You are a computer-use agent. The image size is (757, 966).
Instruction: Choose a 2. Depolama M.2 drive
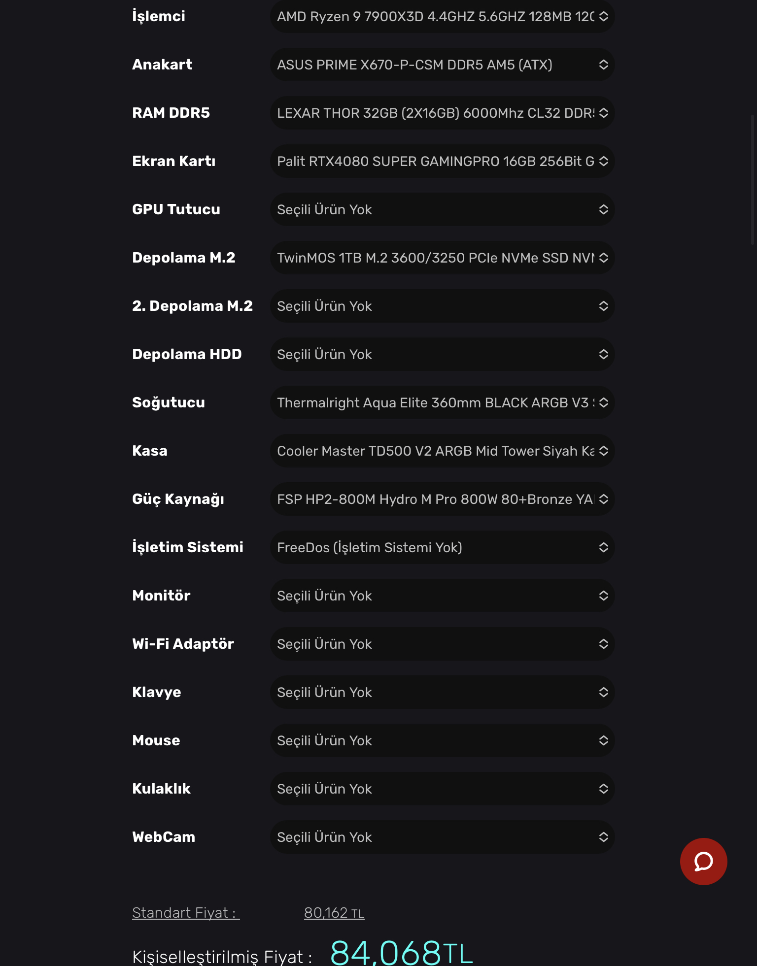pyautogui.click(x=442, y=306)
